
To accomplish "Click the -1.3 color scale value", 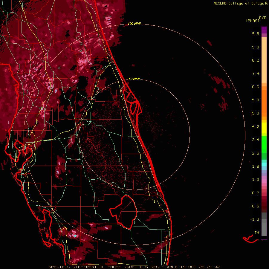I will coord(254,219).
